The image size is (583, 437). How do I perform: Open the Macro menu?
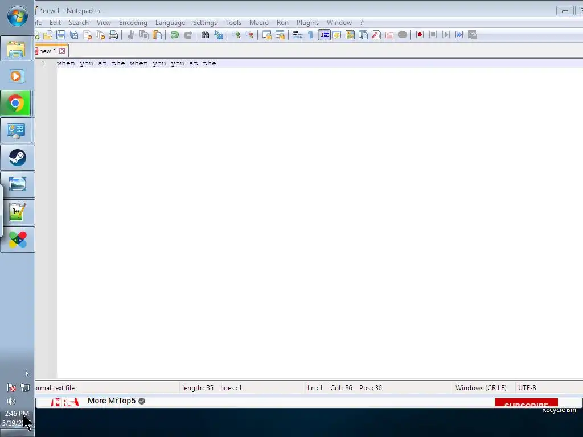[x=259, y=23]
